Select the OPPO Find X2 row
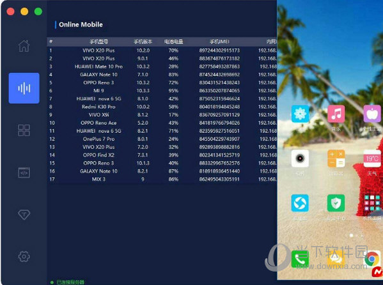The width and height of the screenshot is (383, 285). tap(162, 155)
